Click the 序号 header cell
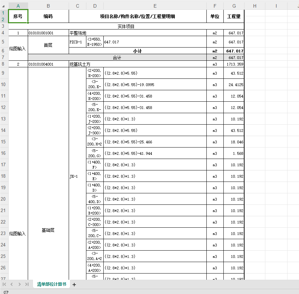Viewport: 299px width, 294px height. [x=18, y=16]
